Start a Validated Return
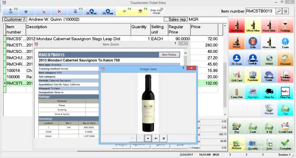This screenshot has width=296, height=158. click(285, 76)
